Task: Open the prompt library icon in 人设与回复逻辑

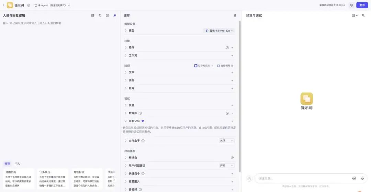Action: [93, 15]
